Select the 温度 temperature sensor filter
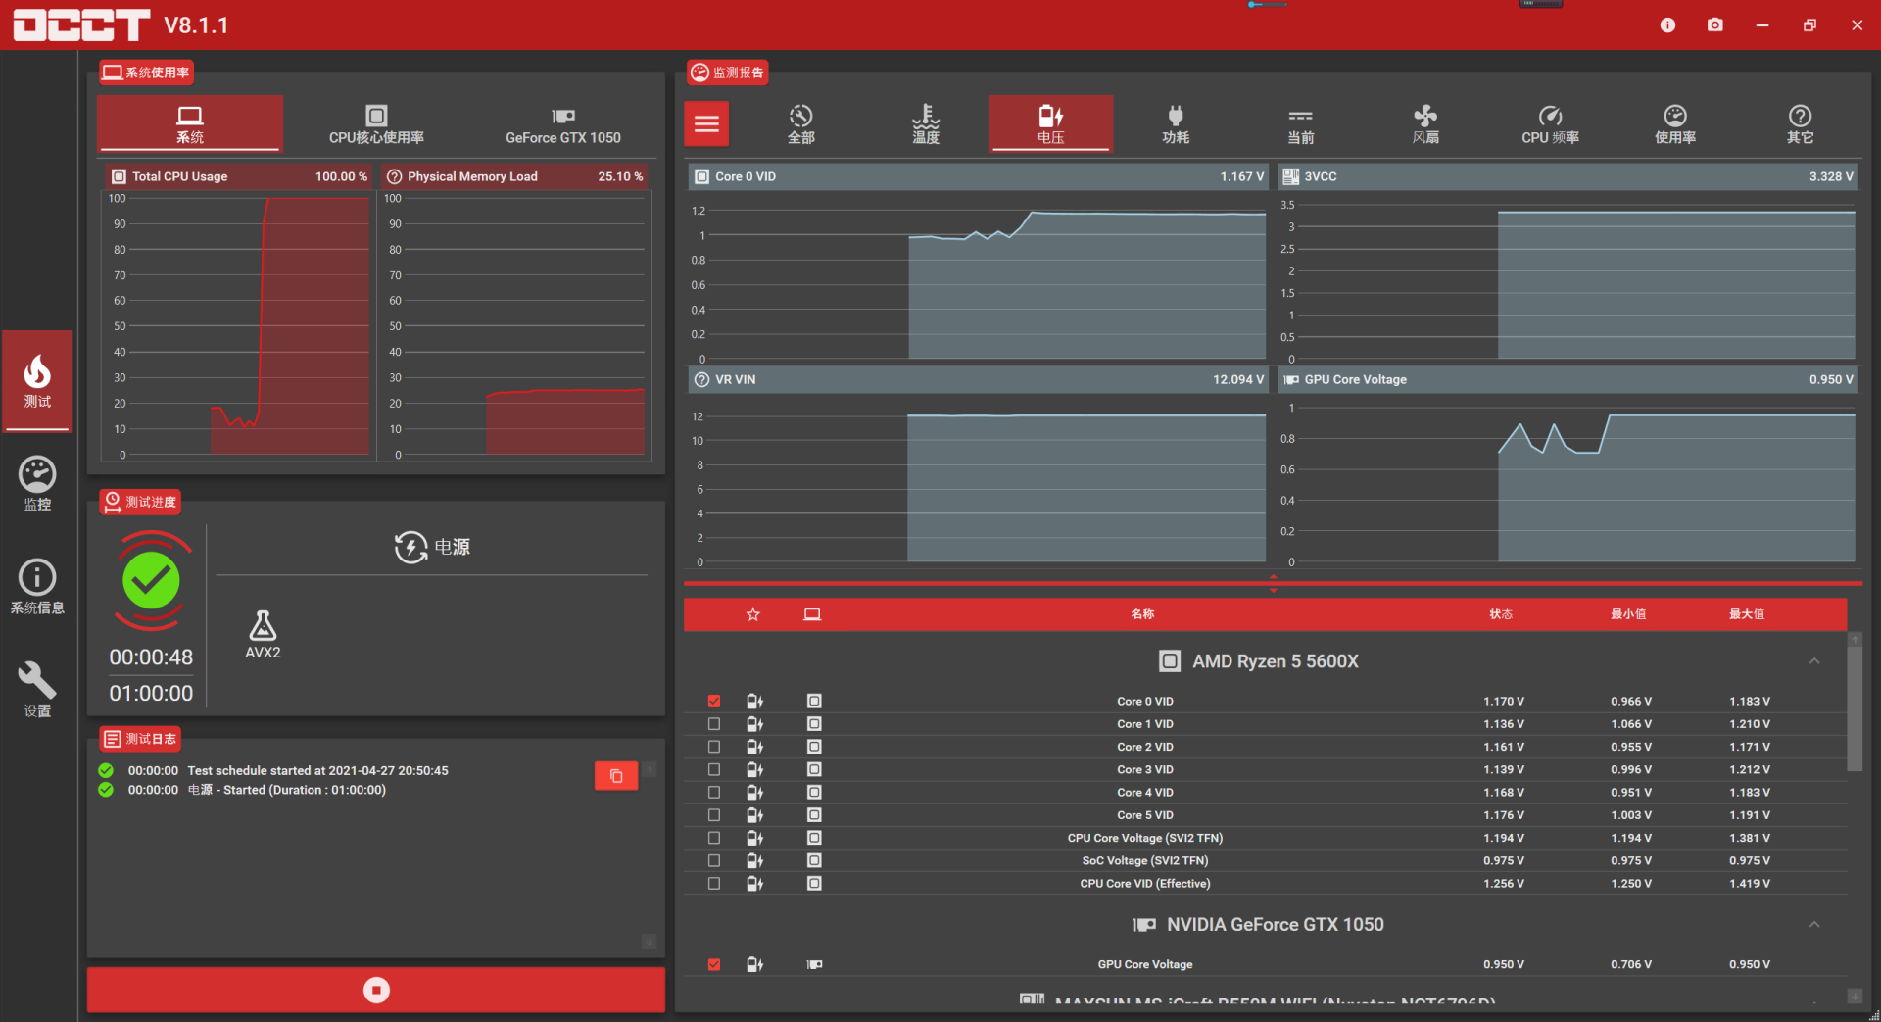This screenshot has height=1022, width=1881. tap(926, 124)
